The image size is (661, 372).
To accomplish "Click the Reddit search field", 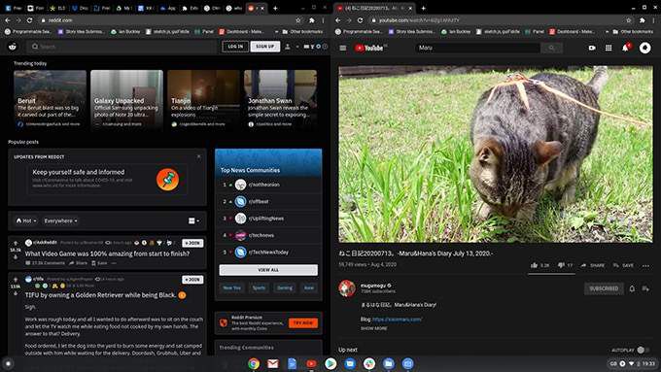I will point(122,47).
